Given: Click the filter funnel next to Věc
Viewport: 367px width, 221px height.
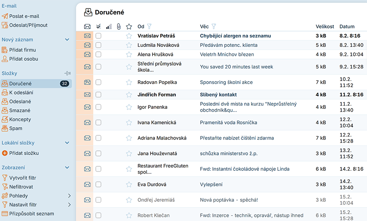Looking at the screenshot, I should (x=214, y=26).
